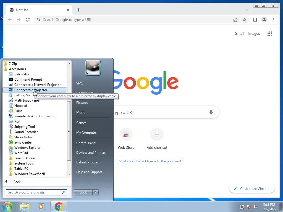Click the Add shortcut tile
The height and width of the screenshot is (212, 283).
(x=157, y=139)
